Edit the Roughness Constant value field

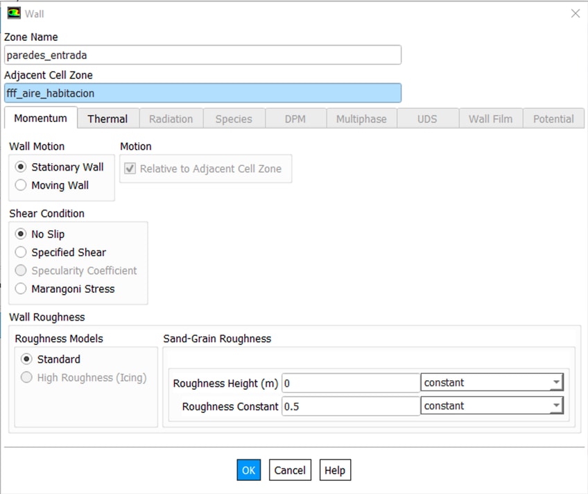click(x=349, y=407)
